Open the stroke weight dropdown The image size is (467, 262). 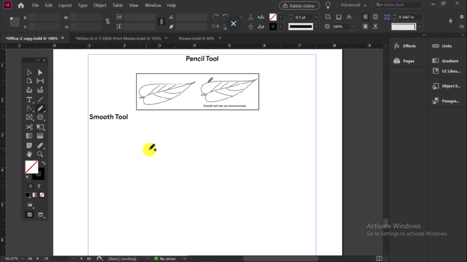tap(317, 17)
